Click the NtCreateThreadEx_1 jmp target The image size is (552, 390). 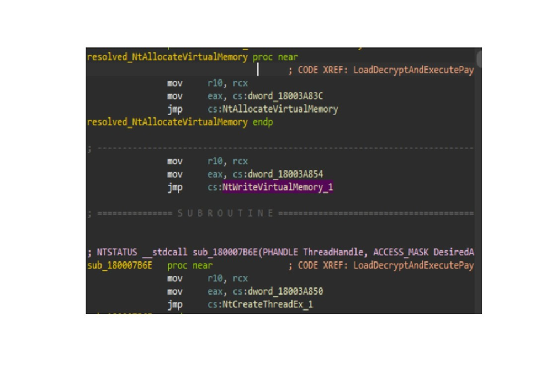click(x=268, y=304)
